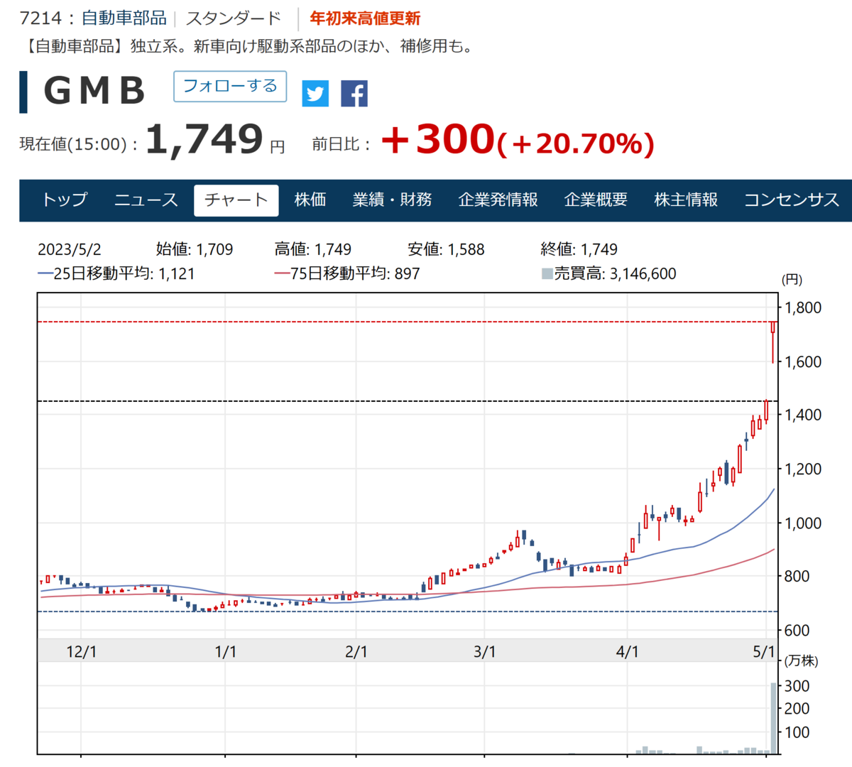Viewport: 852px width, 767px height.
Task: Open the トップ tab
Action: click(x=65, y=200)
